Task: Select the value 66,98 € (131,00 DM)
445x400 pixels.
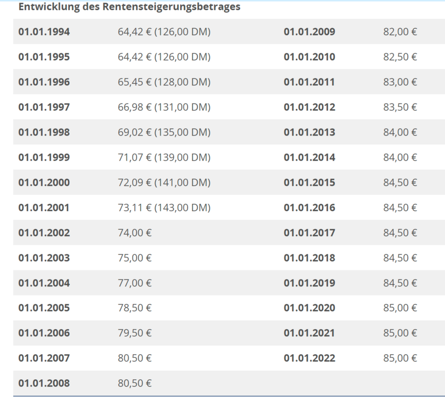Action: (164, 107)
